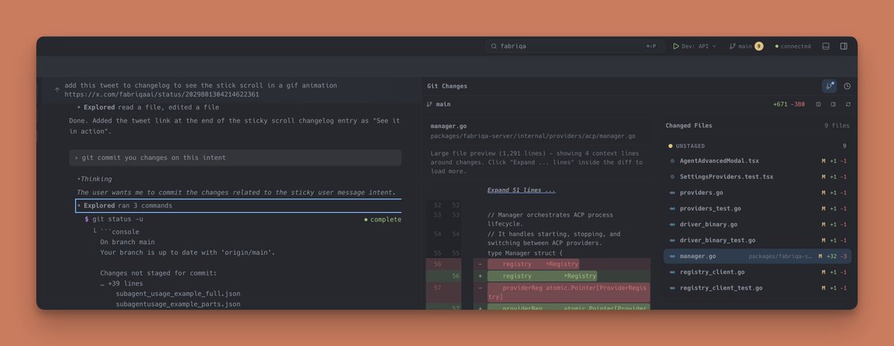Click the 'type Manager struct {' diff line
Screen dimensions: 894x346
tap(525, 253)
